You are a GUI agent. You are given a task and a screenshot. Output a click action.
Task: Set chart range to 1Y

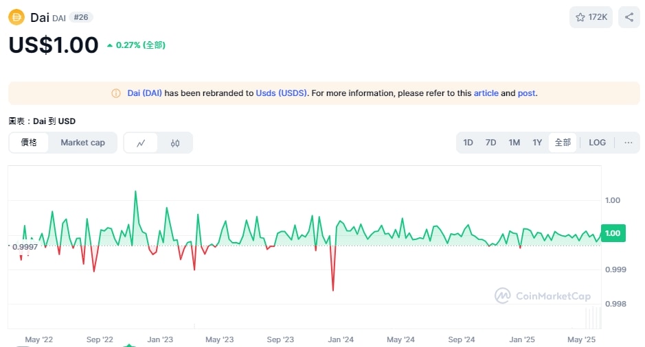click(x=537, y=143)
